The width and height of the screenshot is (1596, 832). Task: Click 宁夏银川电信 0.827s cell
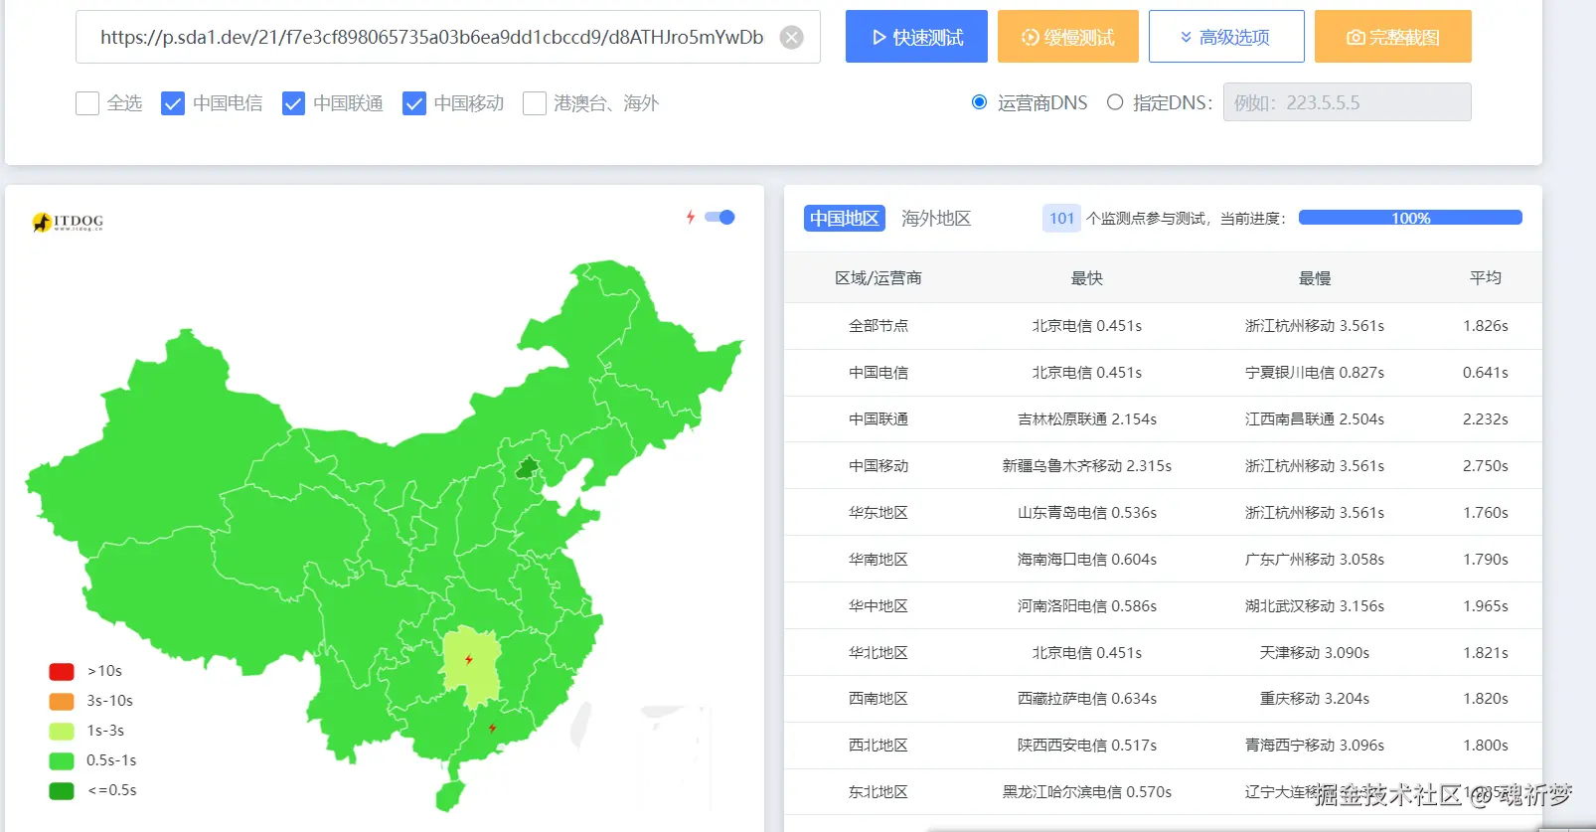1314,373
